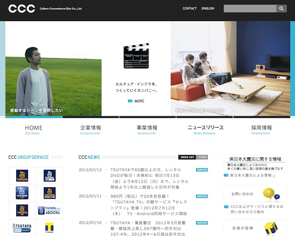Open the TSUTAYA.com eBooks icon
This screenshot has width=295, height=236.
click(x=49, y=210)
